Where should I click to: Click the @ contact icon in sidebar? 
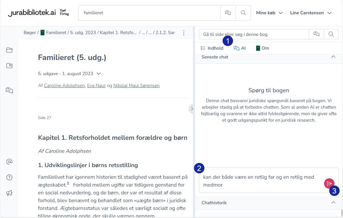tap(9, 162)
